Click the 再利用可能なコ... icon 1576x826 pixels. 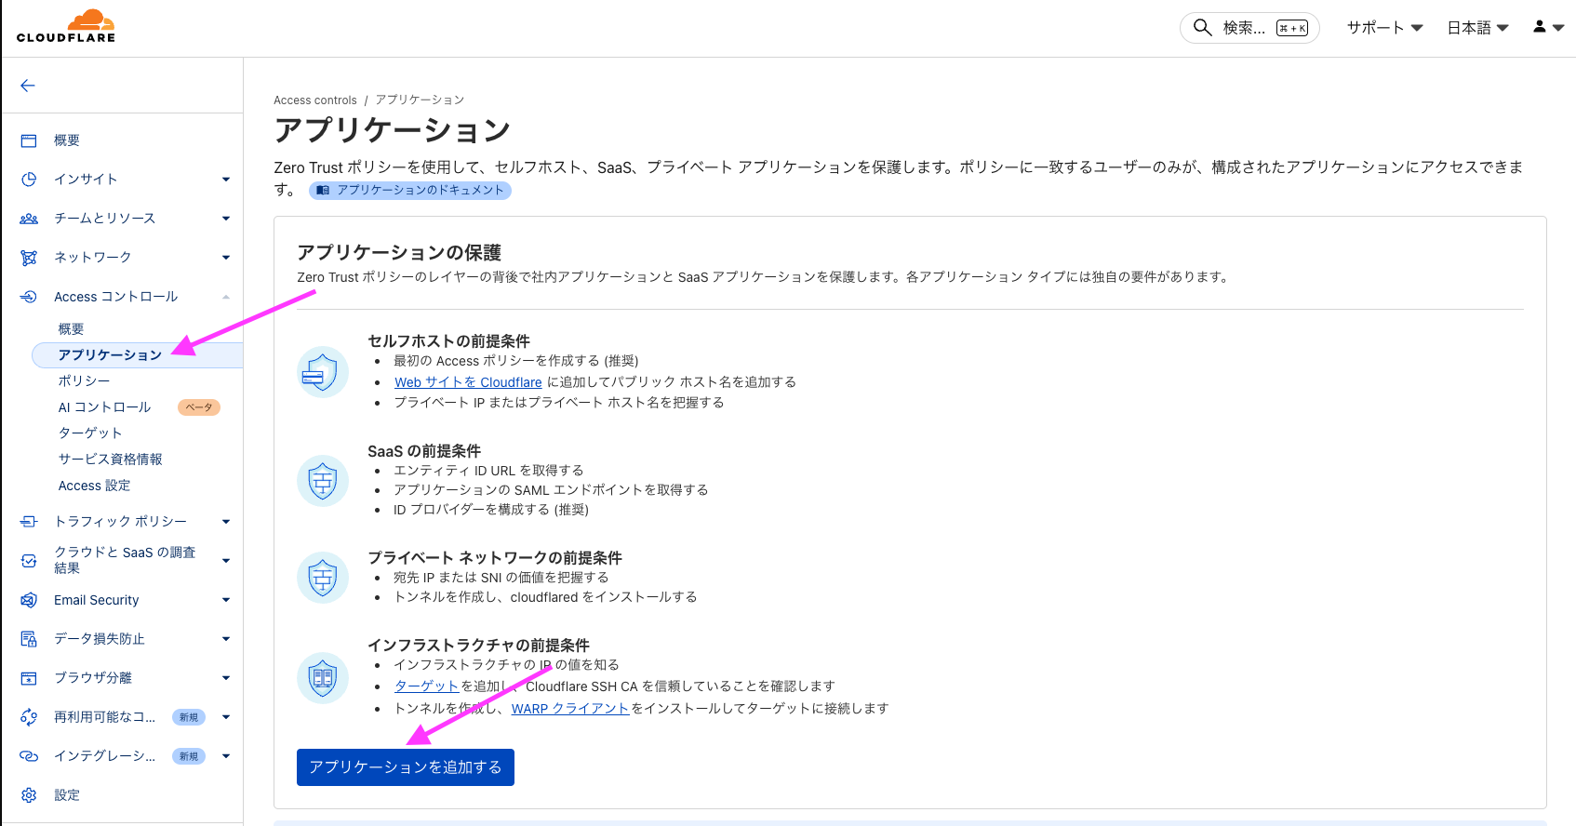point(29,717)
